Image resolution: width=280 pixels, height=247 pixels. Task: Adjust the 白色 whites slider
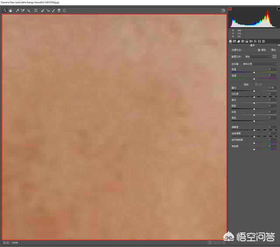pos(254,115)
